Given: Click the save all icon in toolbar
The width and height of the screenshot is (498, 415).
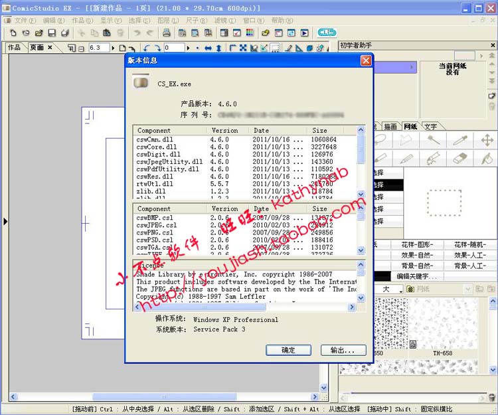Looking at the screenshot, I should [65, 33].
